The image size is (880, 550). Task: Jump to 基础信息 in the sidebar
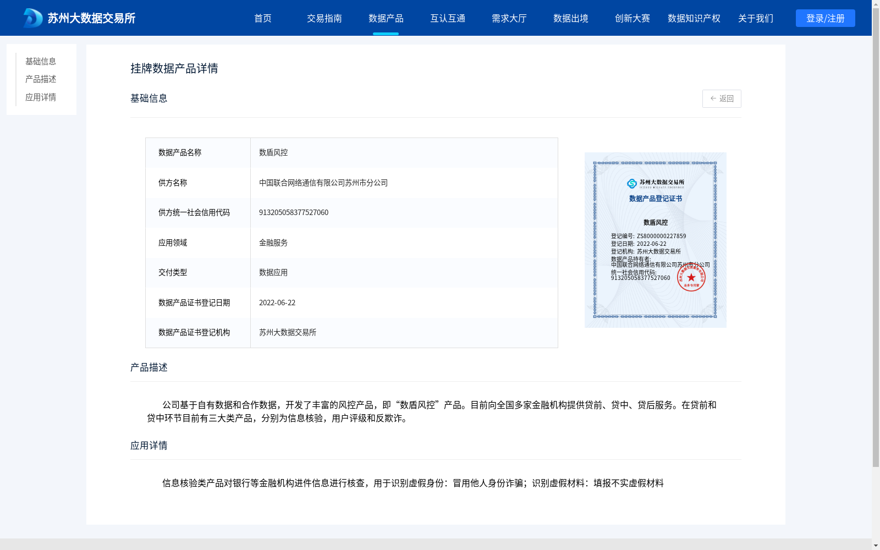[41, 61]
